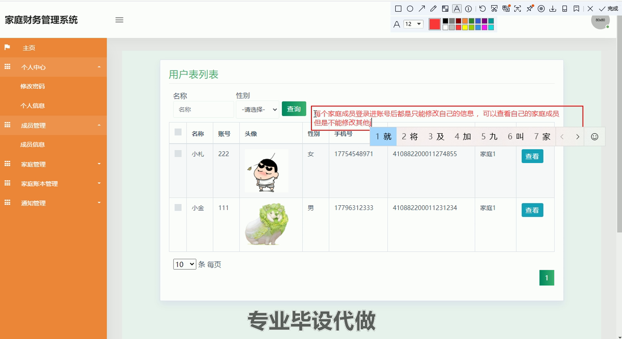This screenshot has width=622, height=339.
Task: Collapse the 成员管理 menu section
Action: pos(53,125)
